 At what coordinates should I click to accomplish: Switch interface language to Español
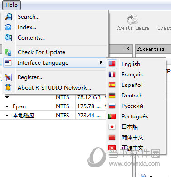click(136, 85)
